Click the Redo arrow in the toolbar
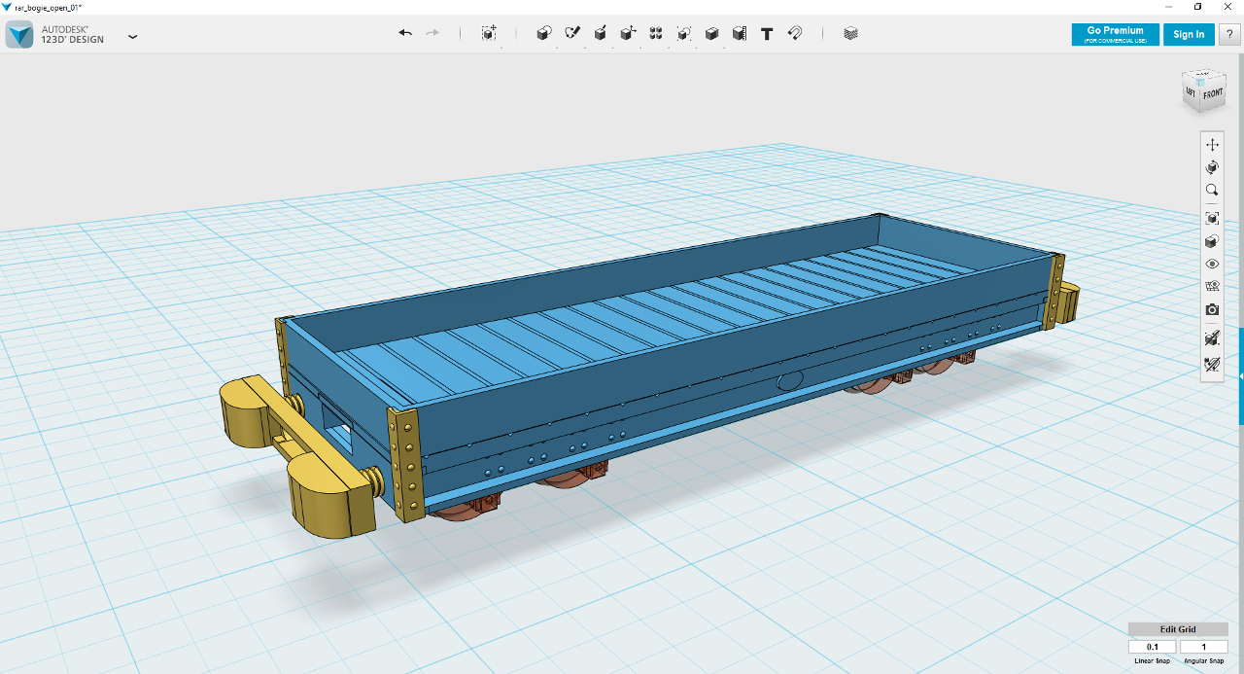The height and width of the screenshot is (674, 1244). (x=432, y=33)
